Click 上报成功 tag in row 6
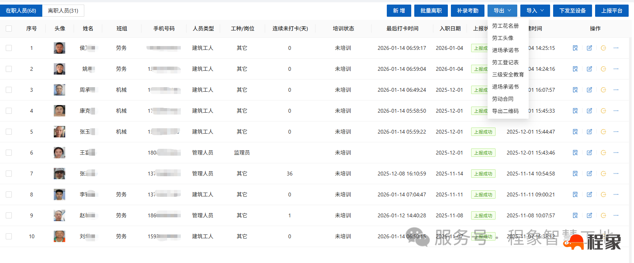 click(x=483, y=153)
